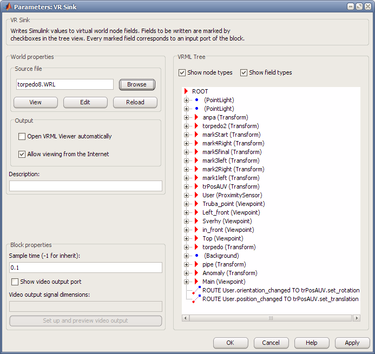This screenshot has height=354, width=375.
Task: Select the 'Left_front (Viewpoint)' tree row text
Action: (x=231, y=212)
